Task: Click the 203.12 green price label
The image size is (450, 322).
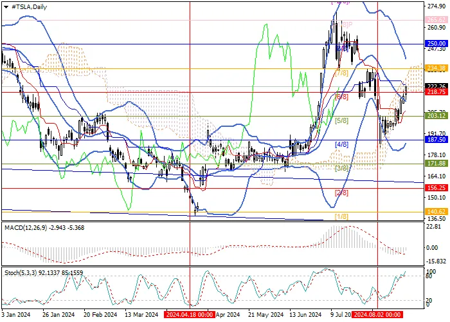Action: coord(437,116)
